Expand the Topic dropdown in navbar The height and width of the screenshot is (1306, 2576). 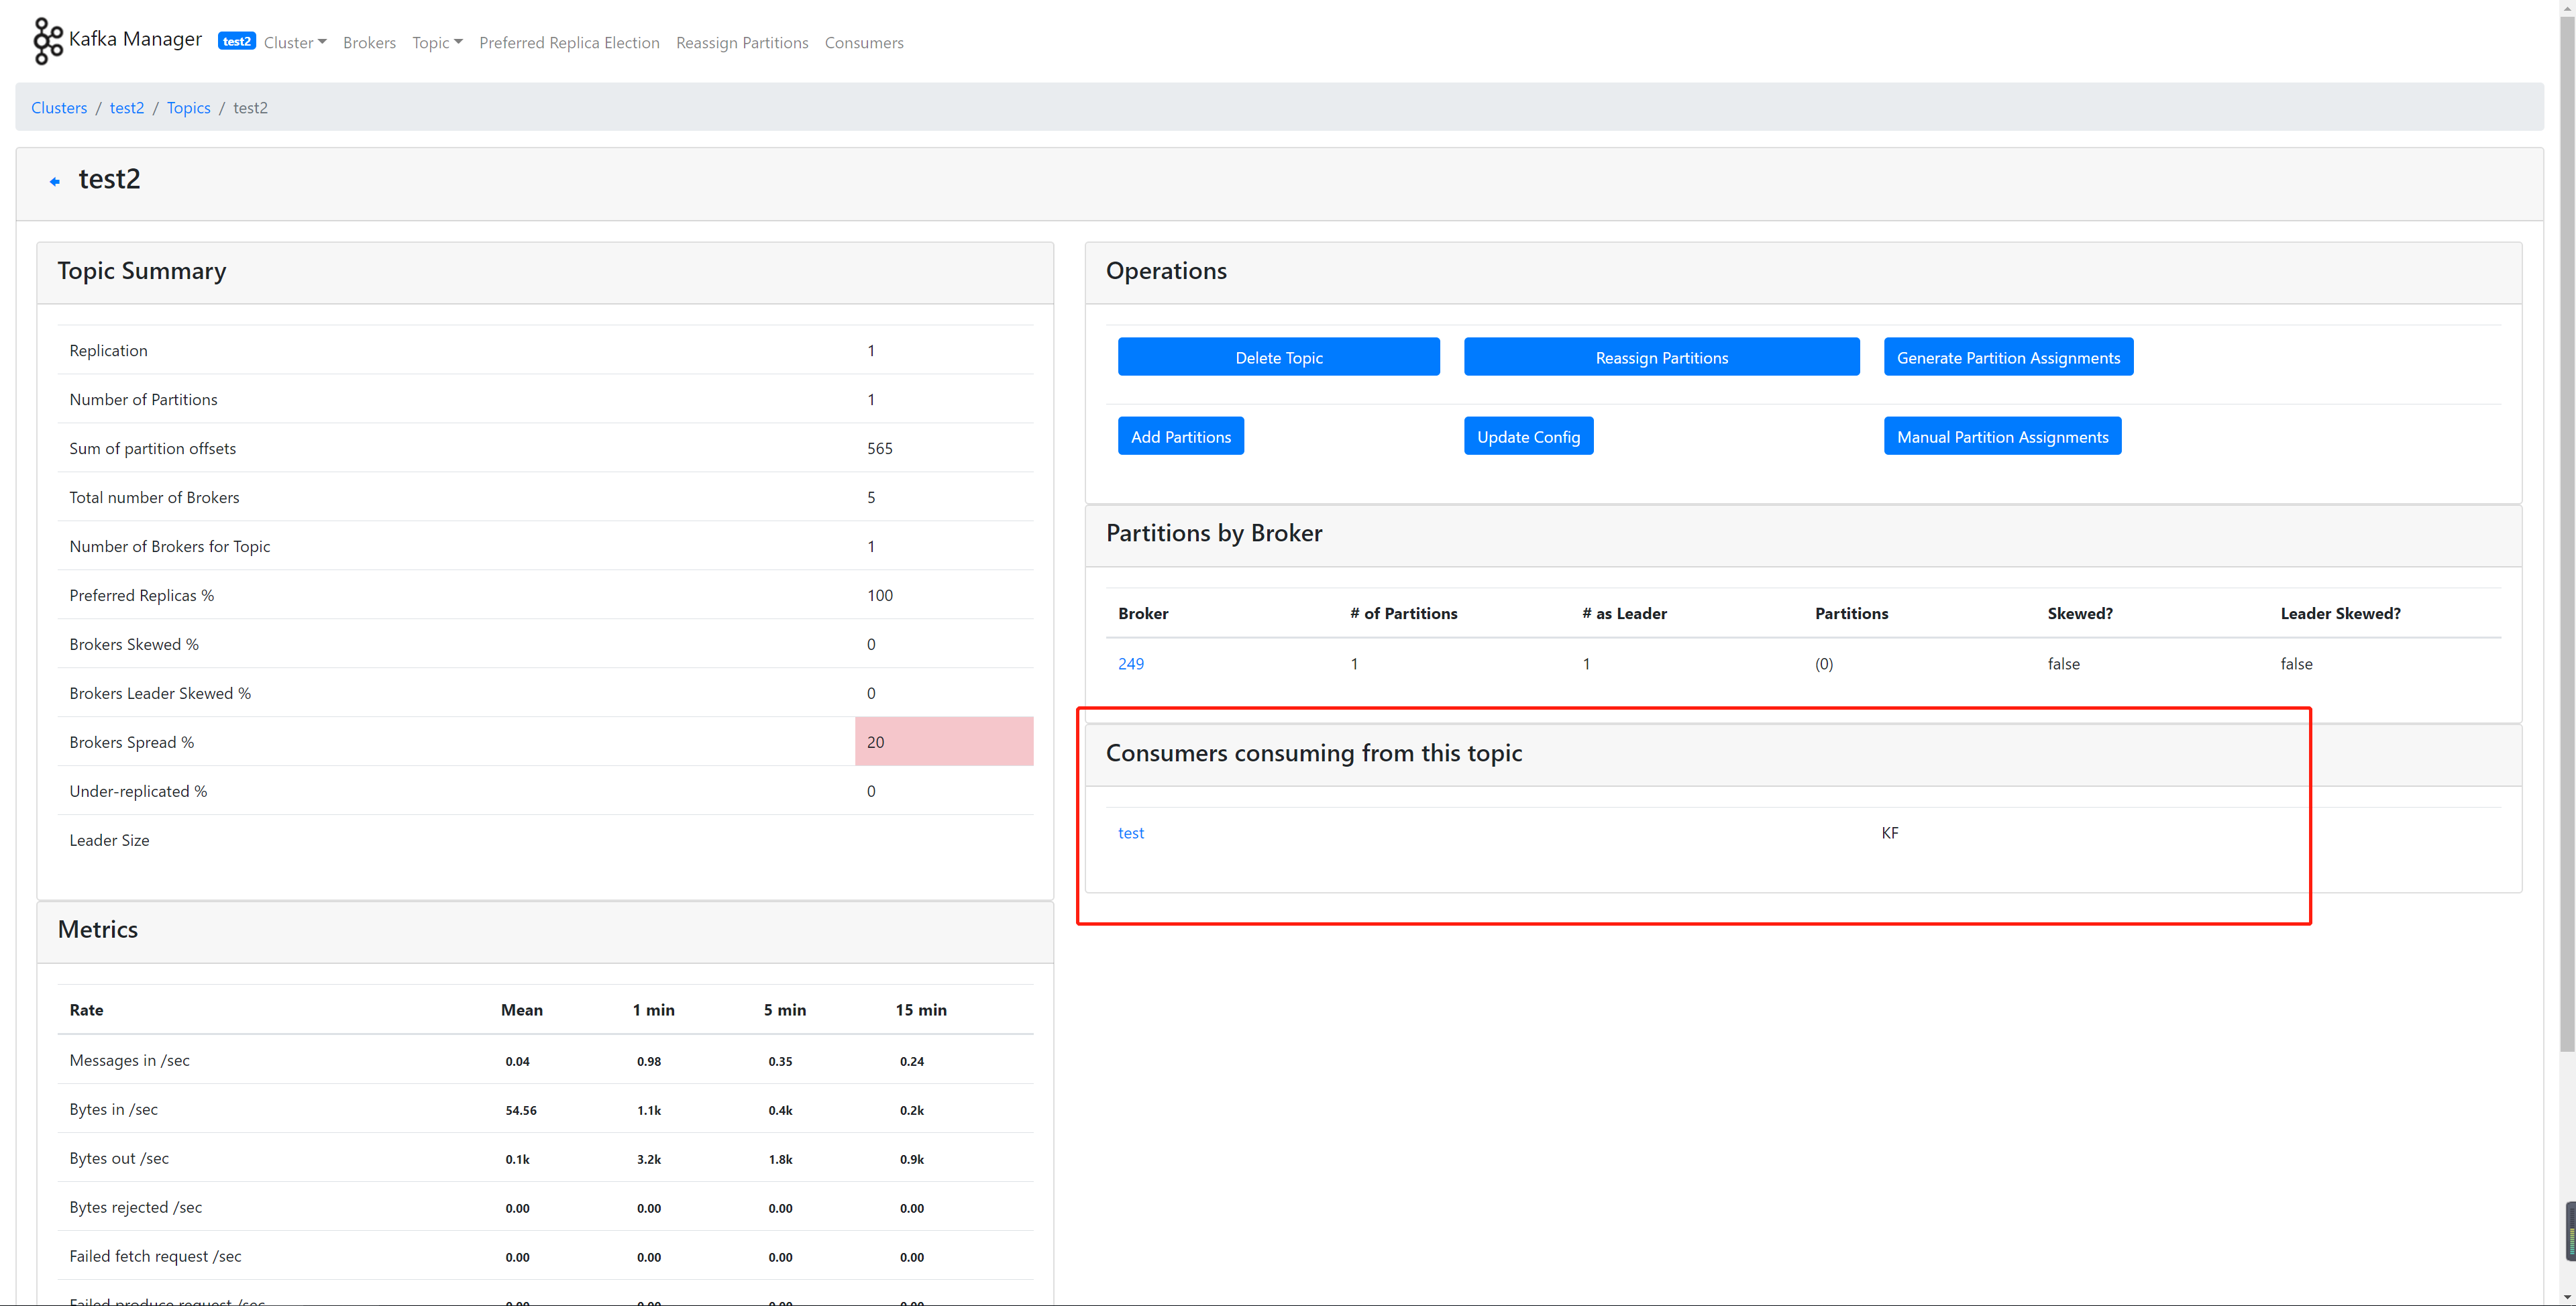coord(437,42)
